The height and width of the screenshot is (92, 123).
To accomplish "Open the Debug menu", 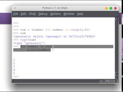I will tap(43, 14).
